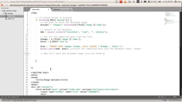This screenshot has height=102, width=182.
Task: Click the upload_image folder icon in sidebar
Action: coord(4,11)
